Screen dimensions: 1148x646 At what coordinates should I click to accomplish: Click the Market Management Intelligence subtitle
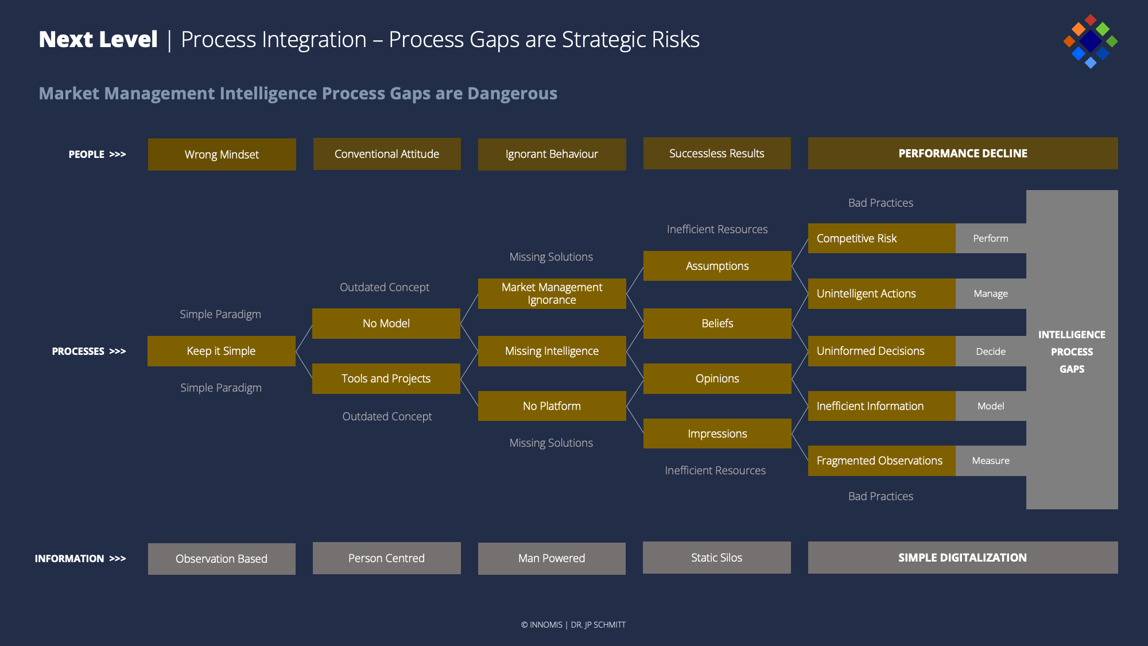(x=298, y=93)
